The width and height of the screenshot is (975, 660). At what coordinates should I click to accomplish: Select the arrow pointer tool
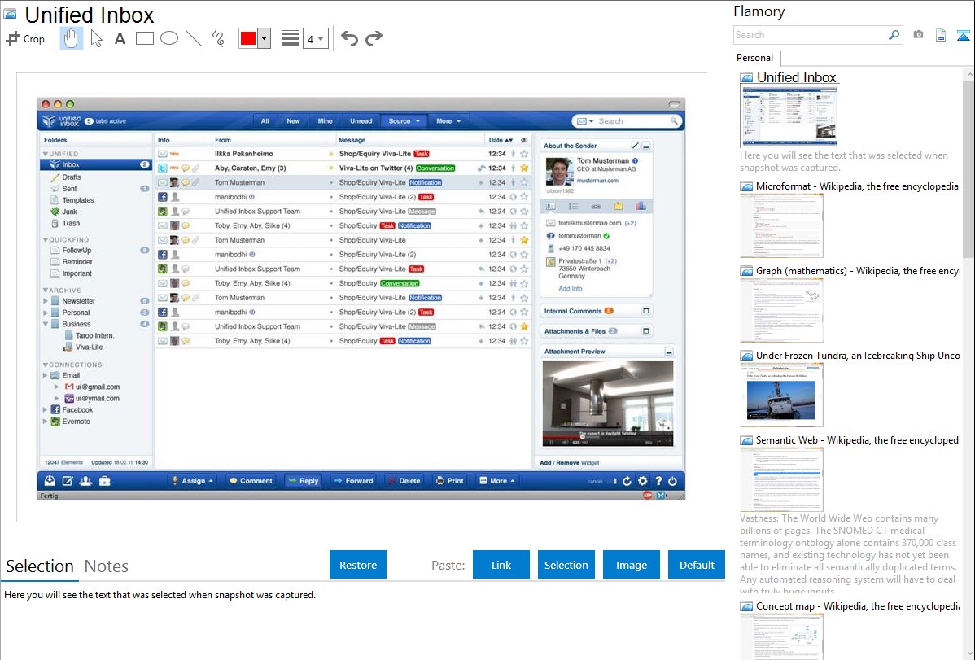coord(96,38)
